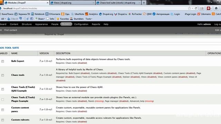Image resolution: width=221 pixels, height=124 pixels.
Task: Click the Facebook icon in StumbleUpon toolbar
Action: [x=32, y=19]
